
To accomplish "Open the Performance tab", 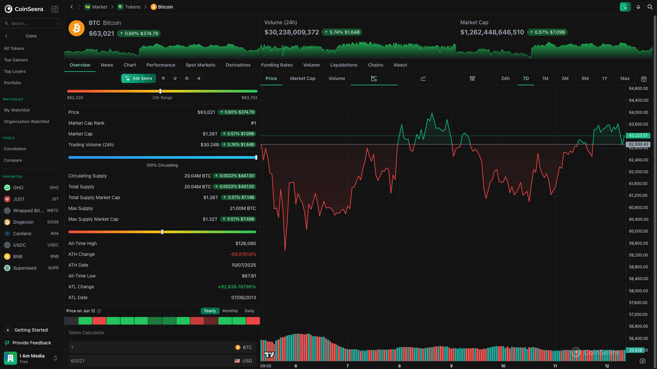I will [x=161, y=65].
